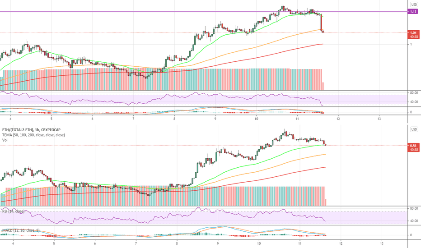
Task: Click the red 0.56 last price label
Action: click(413, 146)
